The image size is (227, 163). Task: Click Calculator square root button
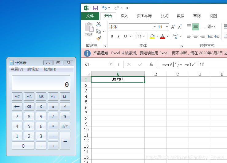click(x=65, y=107)
